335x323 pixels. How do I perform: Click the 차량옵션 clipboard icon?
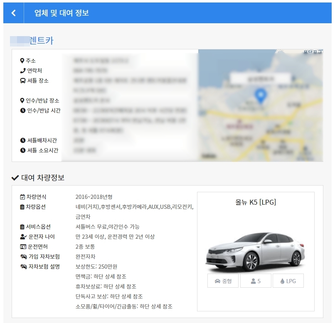(22, 207)
